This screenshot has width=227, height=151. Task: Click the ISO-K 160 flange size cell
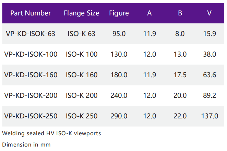(x=82, y=75)
